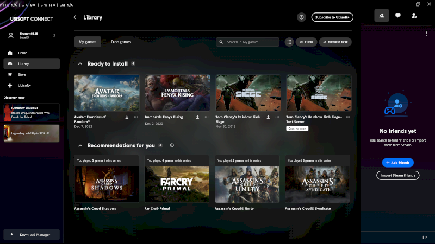Switch to the Free games tab
The image size is (435, 244).
coord(121,42)
